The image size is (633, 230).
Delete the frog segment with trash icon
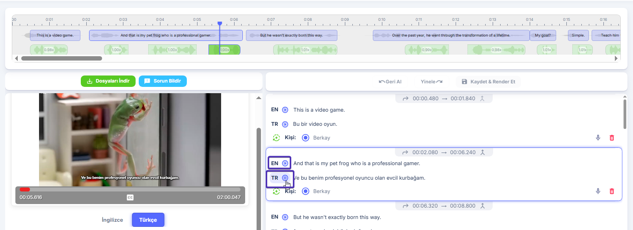(x=612, y=191)
